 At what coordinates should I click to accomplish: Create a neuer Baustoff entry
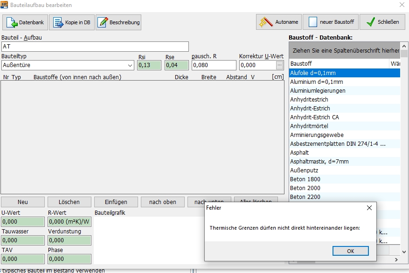tap(330, 22)
